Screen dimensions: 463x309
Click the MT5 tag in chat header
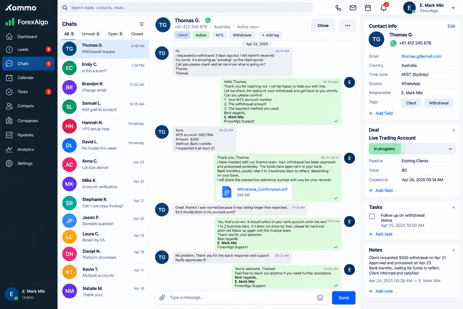[219, 35]
